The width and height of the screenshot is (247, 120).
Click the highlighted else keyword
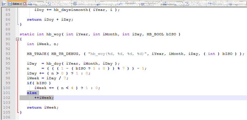coord(32,93)
